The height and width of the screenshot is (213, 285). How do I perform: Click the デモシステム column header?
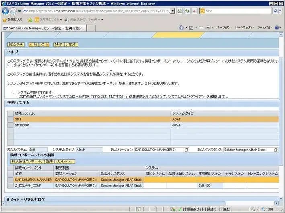point(234,174)
